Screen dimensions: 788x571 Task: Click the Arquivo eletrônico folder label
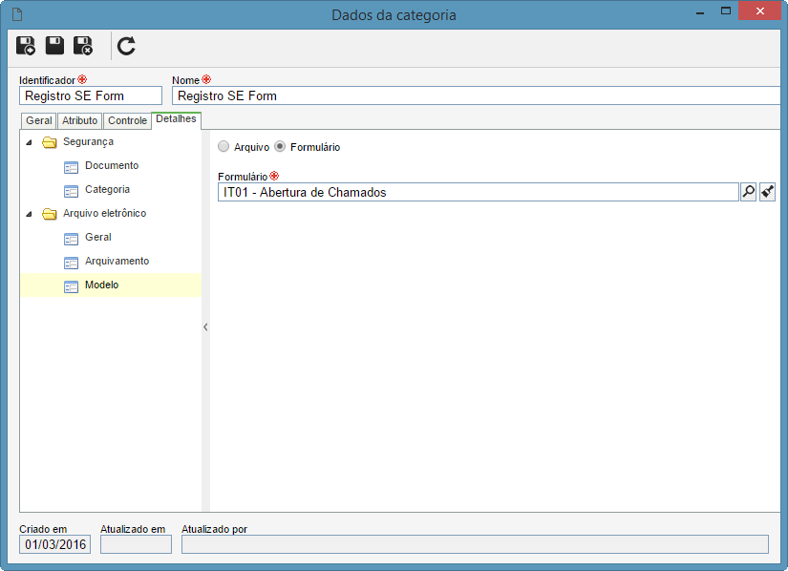pos(104,213)
